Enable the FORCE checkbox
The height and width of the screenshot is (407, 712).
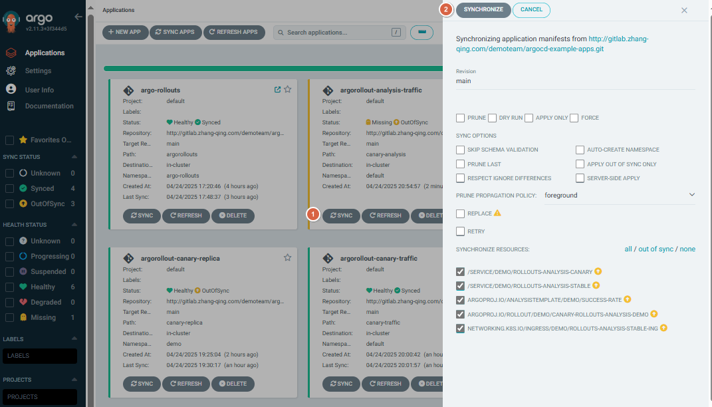pos(574,118)
